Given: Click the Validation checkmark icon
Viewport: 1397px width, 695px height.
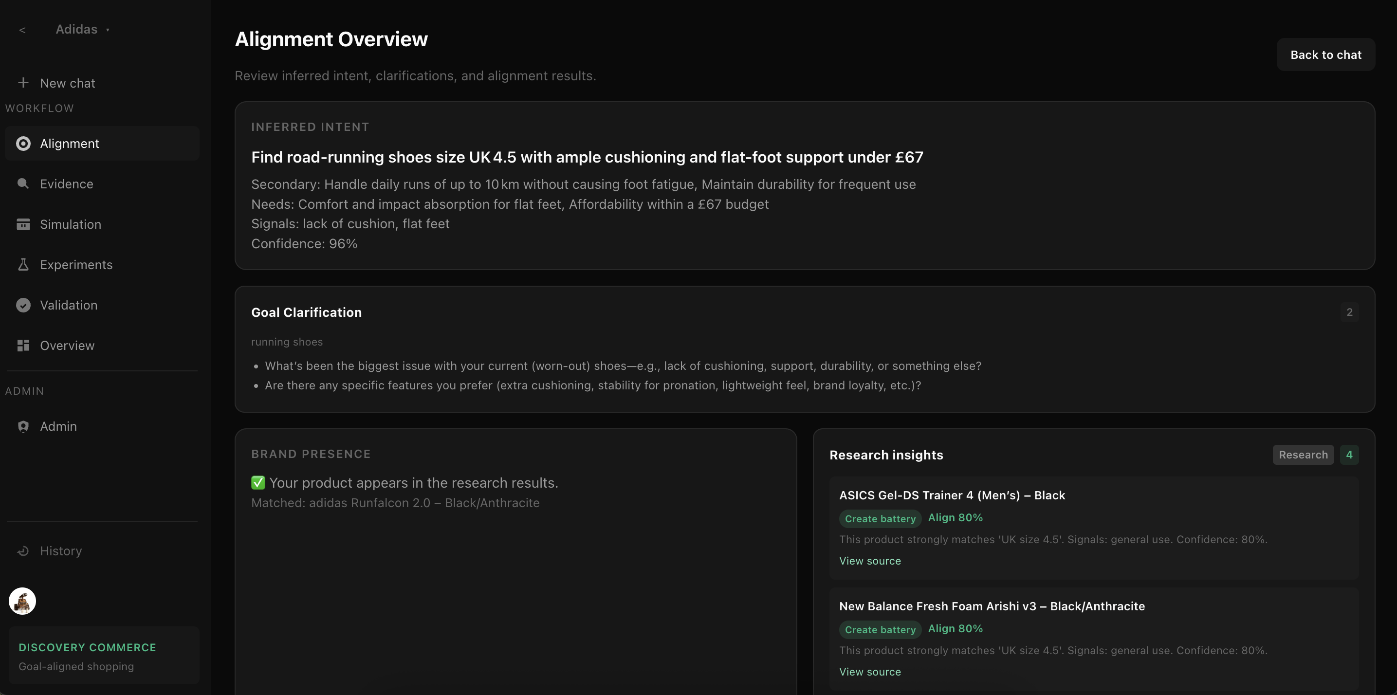Looking at the screenshot, I should click(23, 305).
